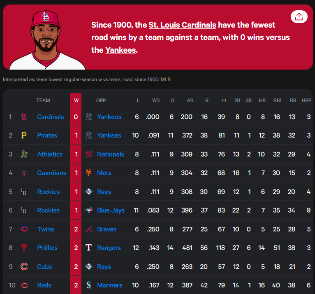Screen dimensions: 315x294
Task: Click the Yankees logo in Pirates row
Action: click(x=88, y=135)
